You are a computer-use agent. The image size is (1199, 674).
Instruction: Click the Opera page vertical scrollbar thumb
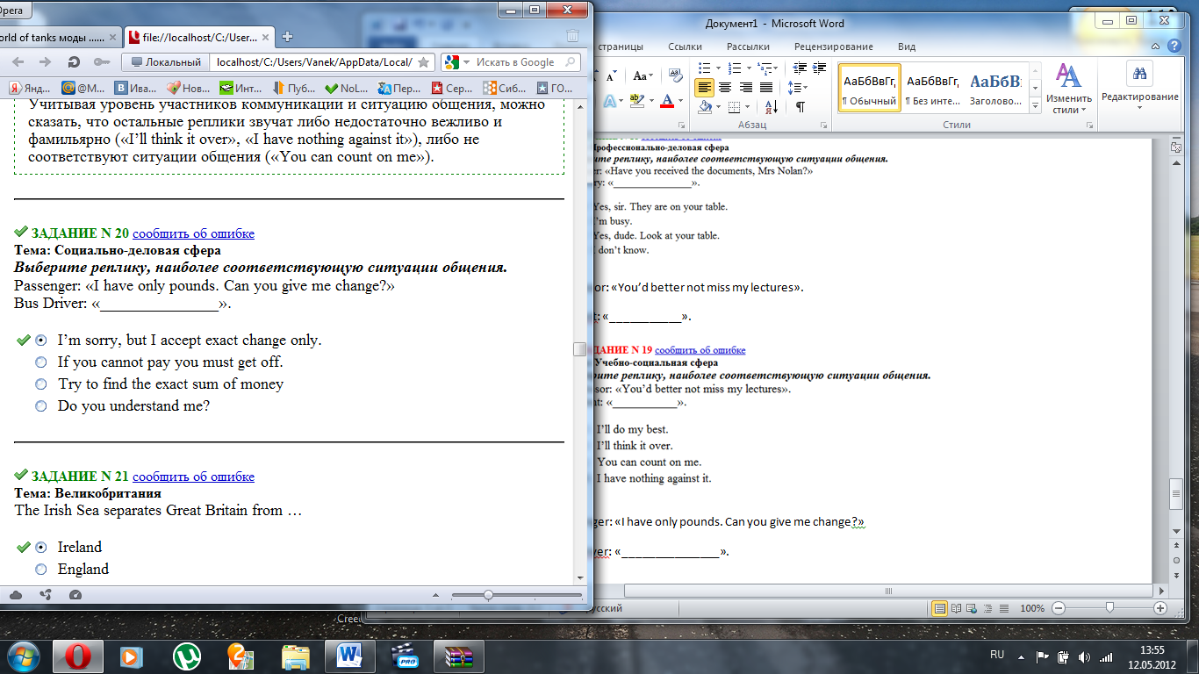coord(579,348)
